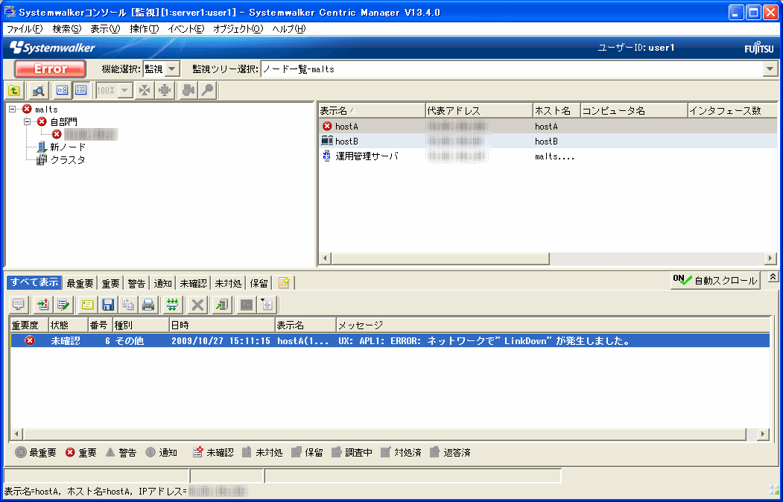This screenshot has width=783, height=502.
Task: Click the hostA red error icon in the node list
Action: (x=327, y=127)
